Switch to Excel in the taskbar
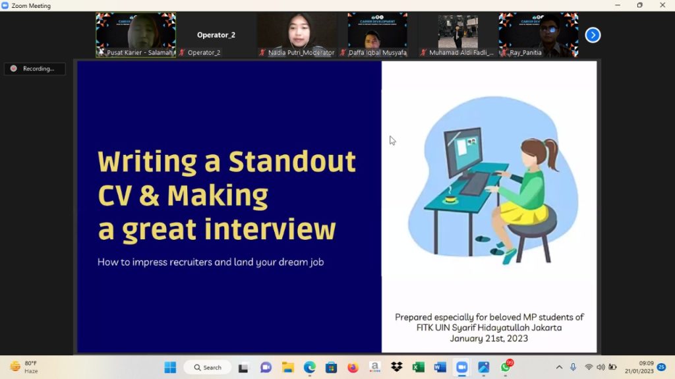This screenshot has width=675, height=379. [418, 367]
